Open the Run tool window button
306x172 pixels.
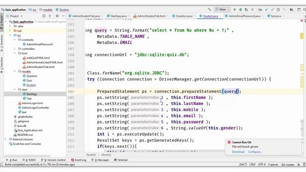[x=11, y=160]
